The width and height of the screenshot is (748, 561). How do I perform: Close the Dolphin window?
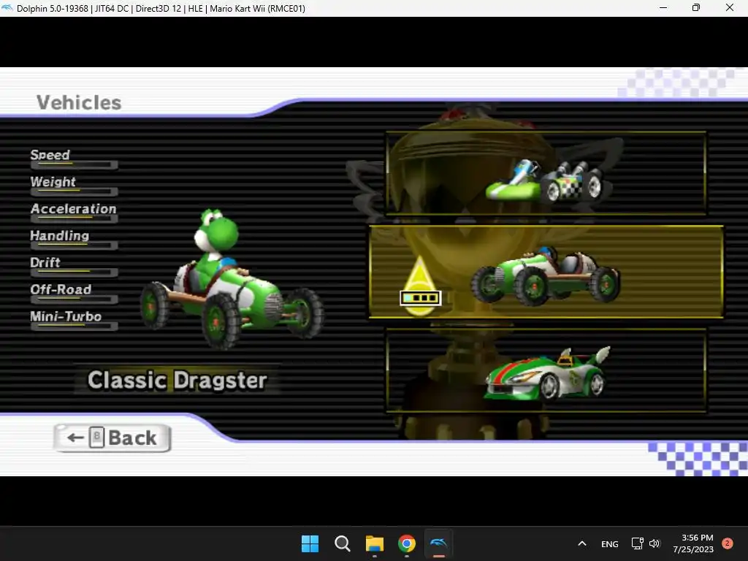click(730, 8)
